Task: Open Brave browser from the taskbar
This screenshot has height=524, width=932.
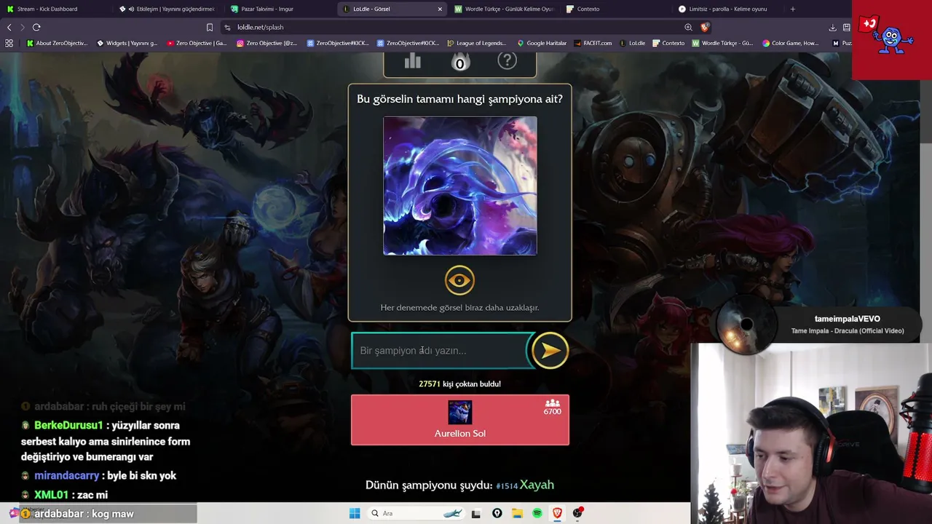Action: pos(557,514)
